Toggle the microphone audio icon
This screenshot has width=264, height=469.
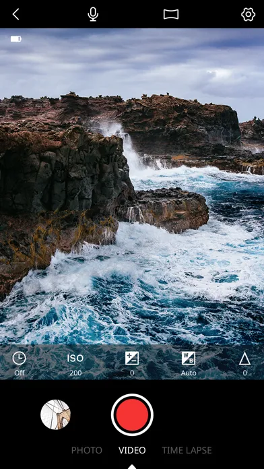[93, 14]
